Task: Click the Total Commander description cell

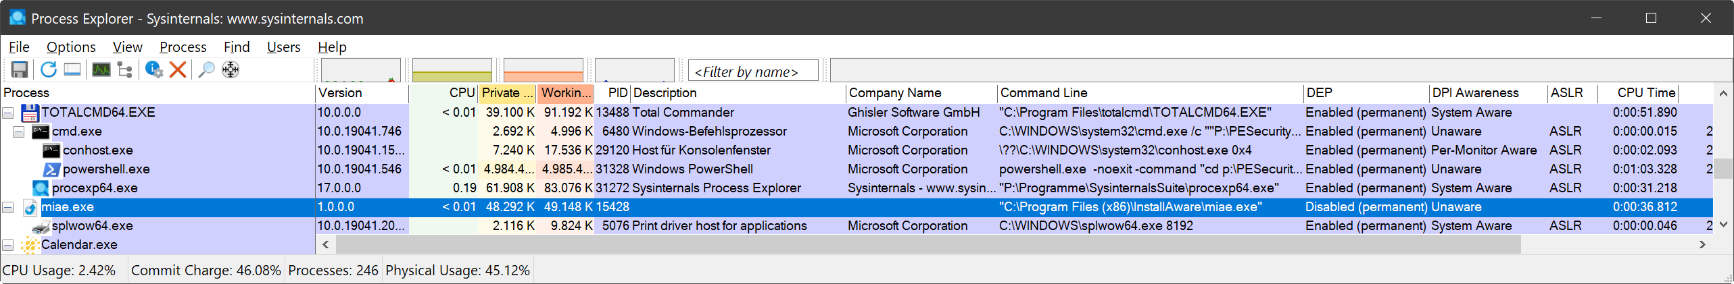Action: [x=683, y=113]
